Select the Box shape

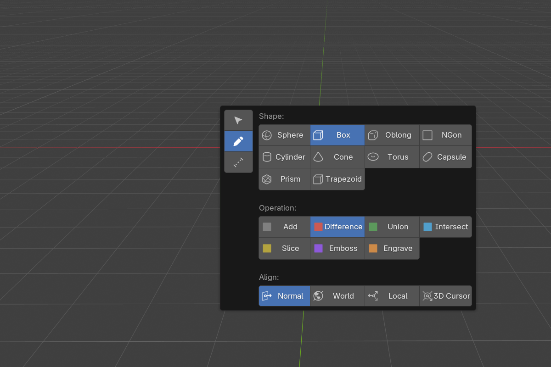[337, 135]
